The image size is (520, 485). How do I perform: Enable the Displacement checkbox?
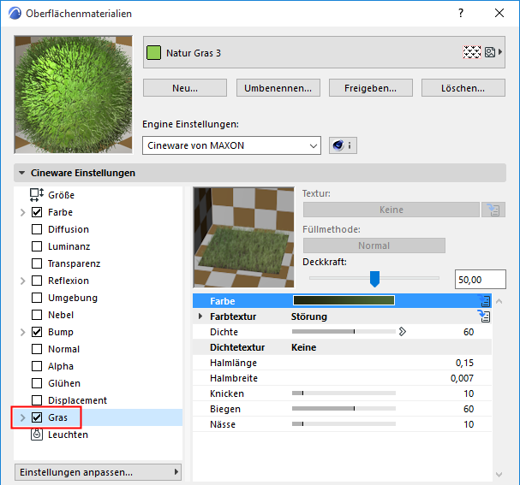37,400
